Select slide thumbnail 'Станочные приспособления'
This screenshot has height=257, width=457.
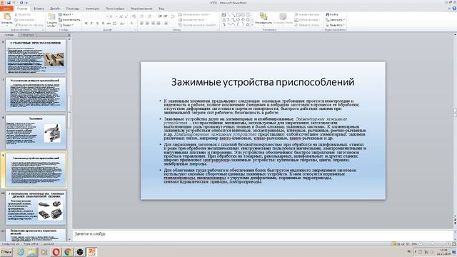36,56
